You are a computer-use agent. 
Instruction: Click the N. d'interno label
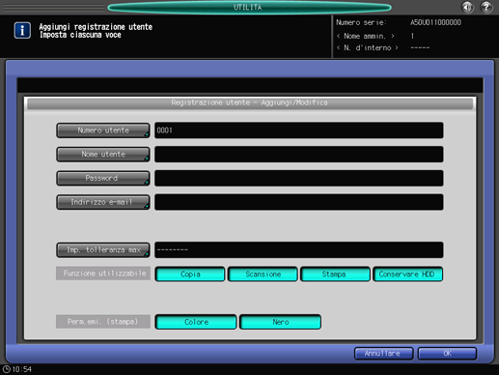coord(367,47)
